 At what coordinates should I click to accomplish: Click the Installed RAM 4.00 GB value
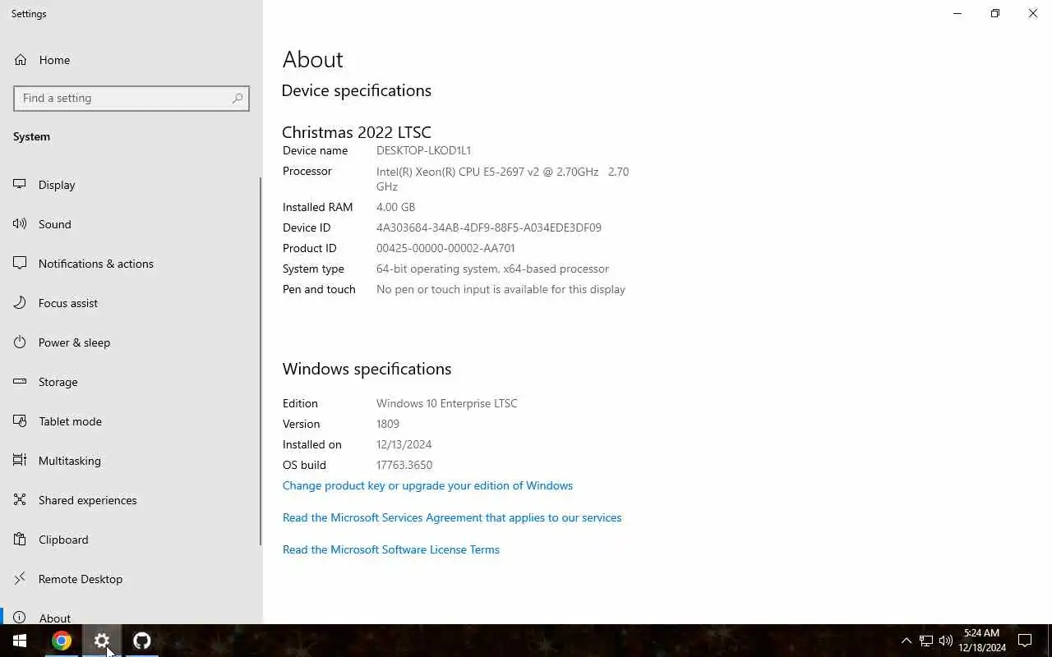tap(395, 207)
